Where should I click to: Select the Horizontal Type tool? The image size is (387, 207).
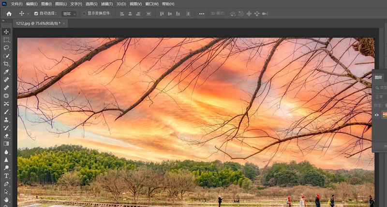coord(6,176)
